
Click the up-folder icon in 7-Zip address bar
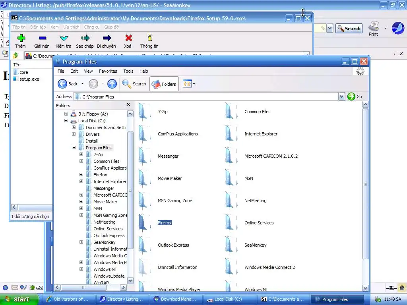pos(16,55)
